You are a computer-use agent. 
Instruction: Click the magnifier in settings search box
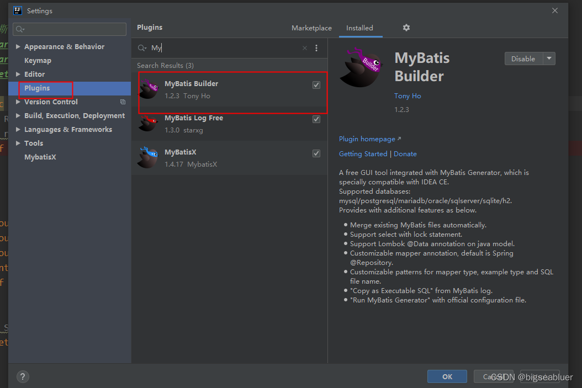pyautogui.click(x=20, y=29)
